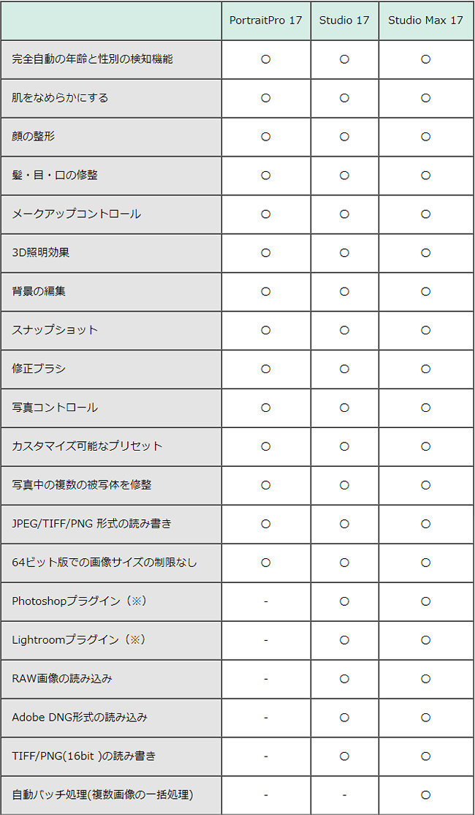475x815 pixels.
Task: Click the Studio 17 circle for 修正ブラシ
Action: 344,369
